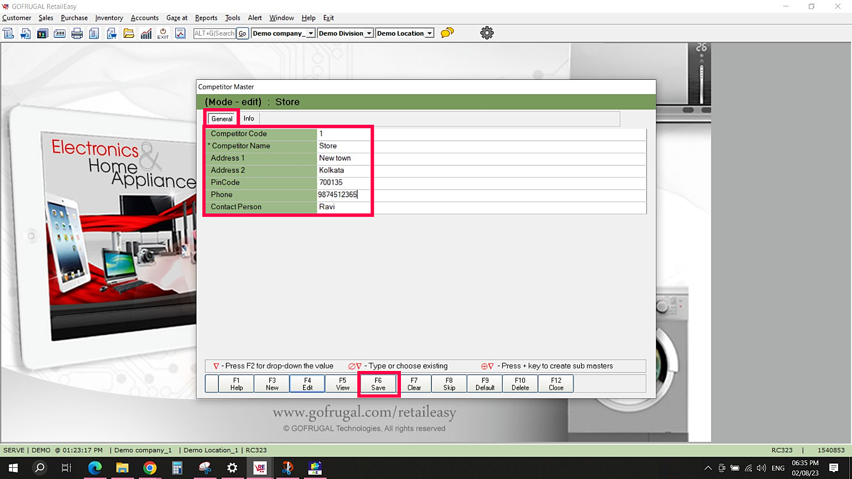Image resolution: width=852 pixels, height=479 pixels.
Task: Click the document with shopping cart icon
Action: [x=26, y=34]
